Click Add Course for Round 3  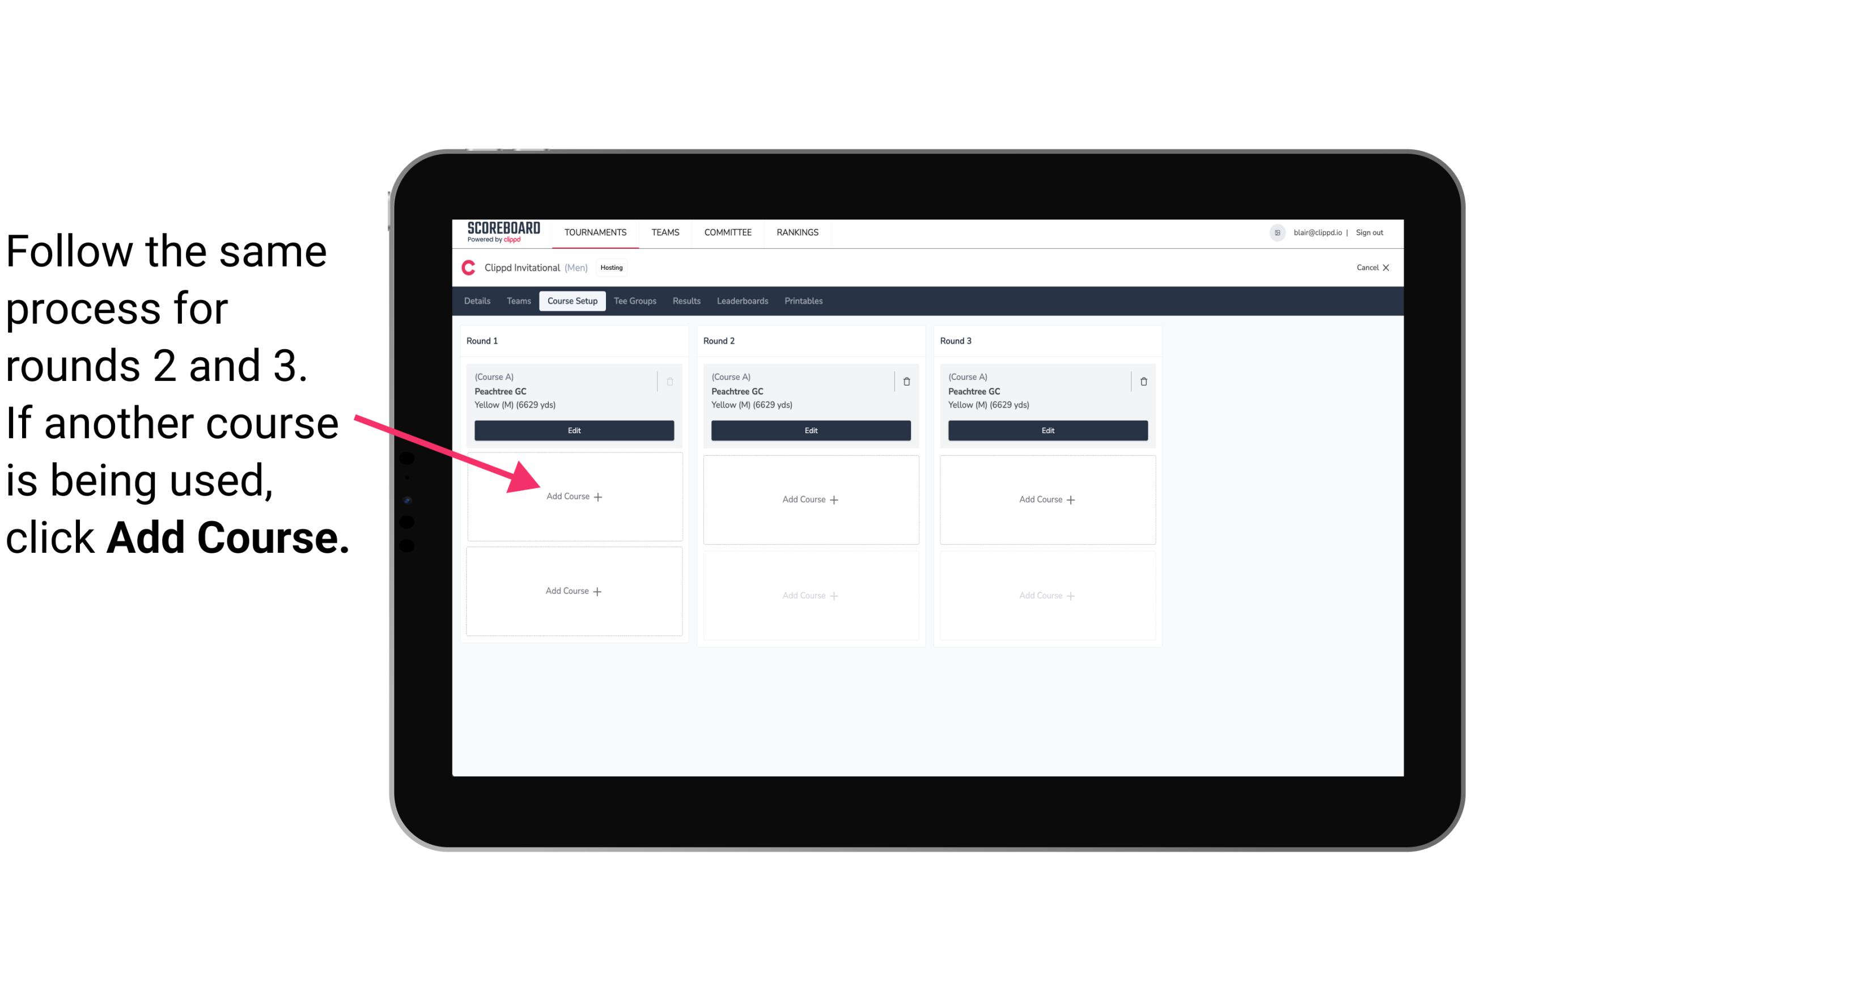pyautogui.click(x=1046, y=499)
